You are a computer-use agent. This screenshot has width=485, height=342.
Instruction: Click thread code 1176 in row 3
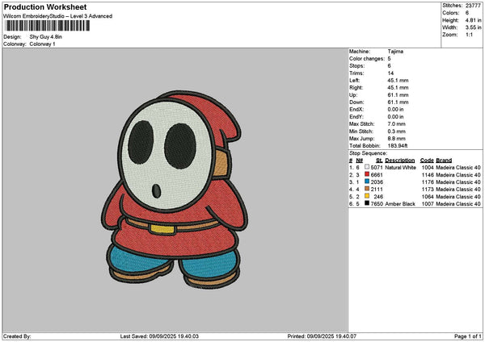point(428,182)
